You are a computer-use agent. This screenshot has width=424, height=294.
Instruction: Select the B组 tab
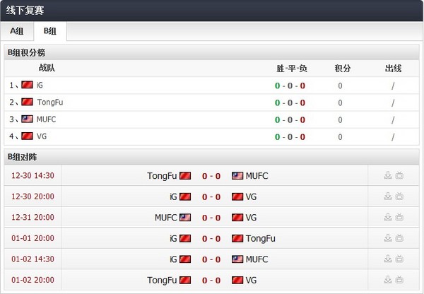coord(49,32)
